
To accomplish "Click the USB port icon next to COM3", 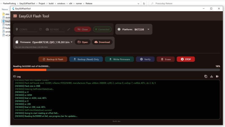I will pyautogui.click(x=17, y=29).
